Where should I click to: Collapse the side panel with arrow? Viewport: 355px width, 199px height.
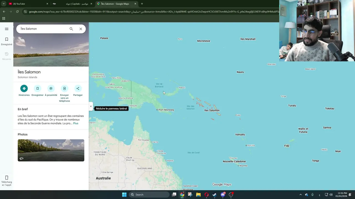click(x=91, y=106)
